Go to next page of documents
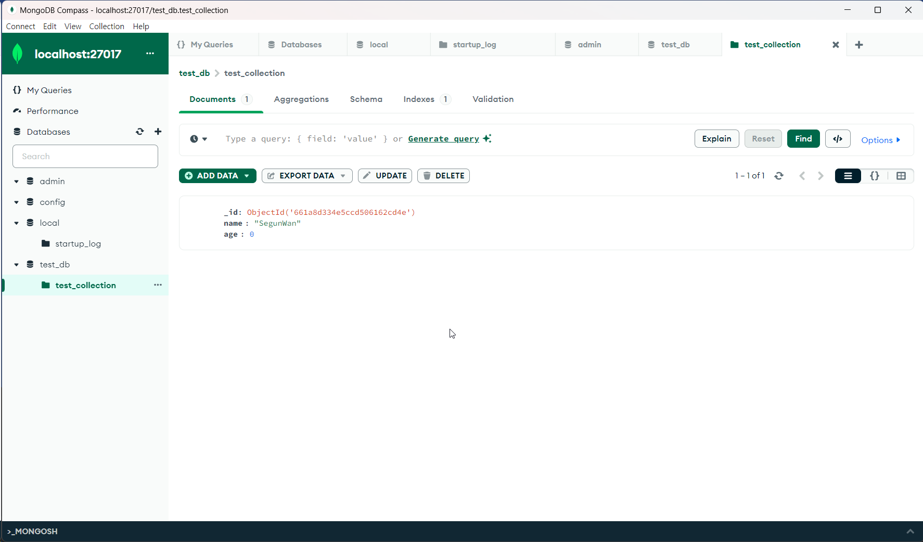 pyautogui.click(x=821, y=176)
